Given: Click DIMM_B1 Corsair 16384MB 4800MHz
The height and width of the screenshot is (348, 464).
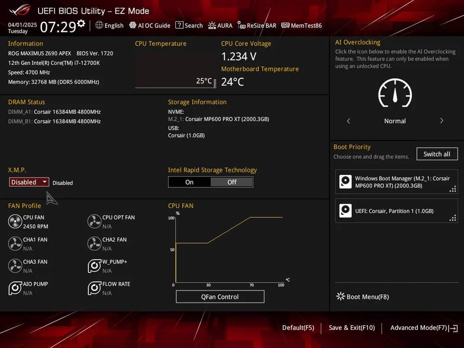Looking at the screenshot, I should [x=54, y=121].
